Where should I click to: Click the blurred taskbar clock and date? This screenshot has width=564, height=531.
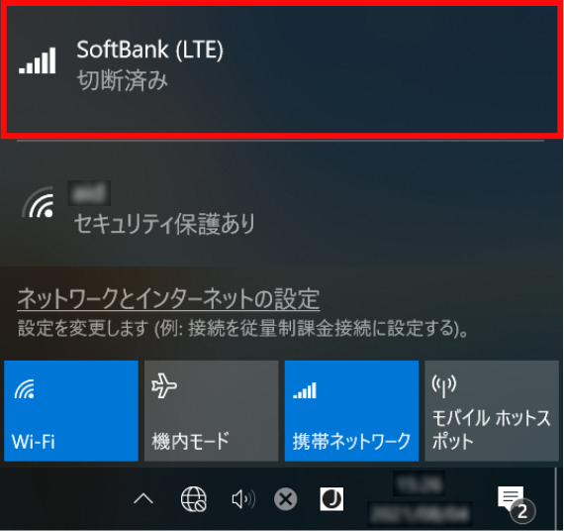tap(420, 500)
